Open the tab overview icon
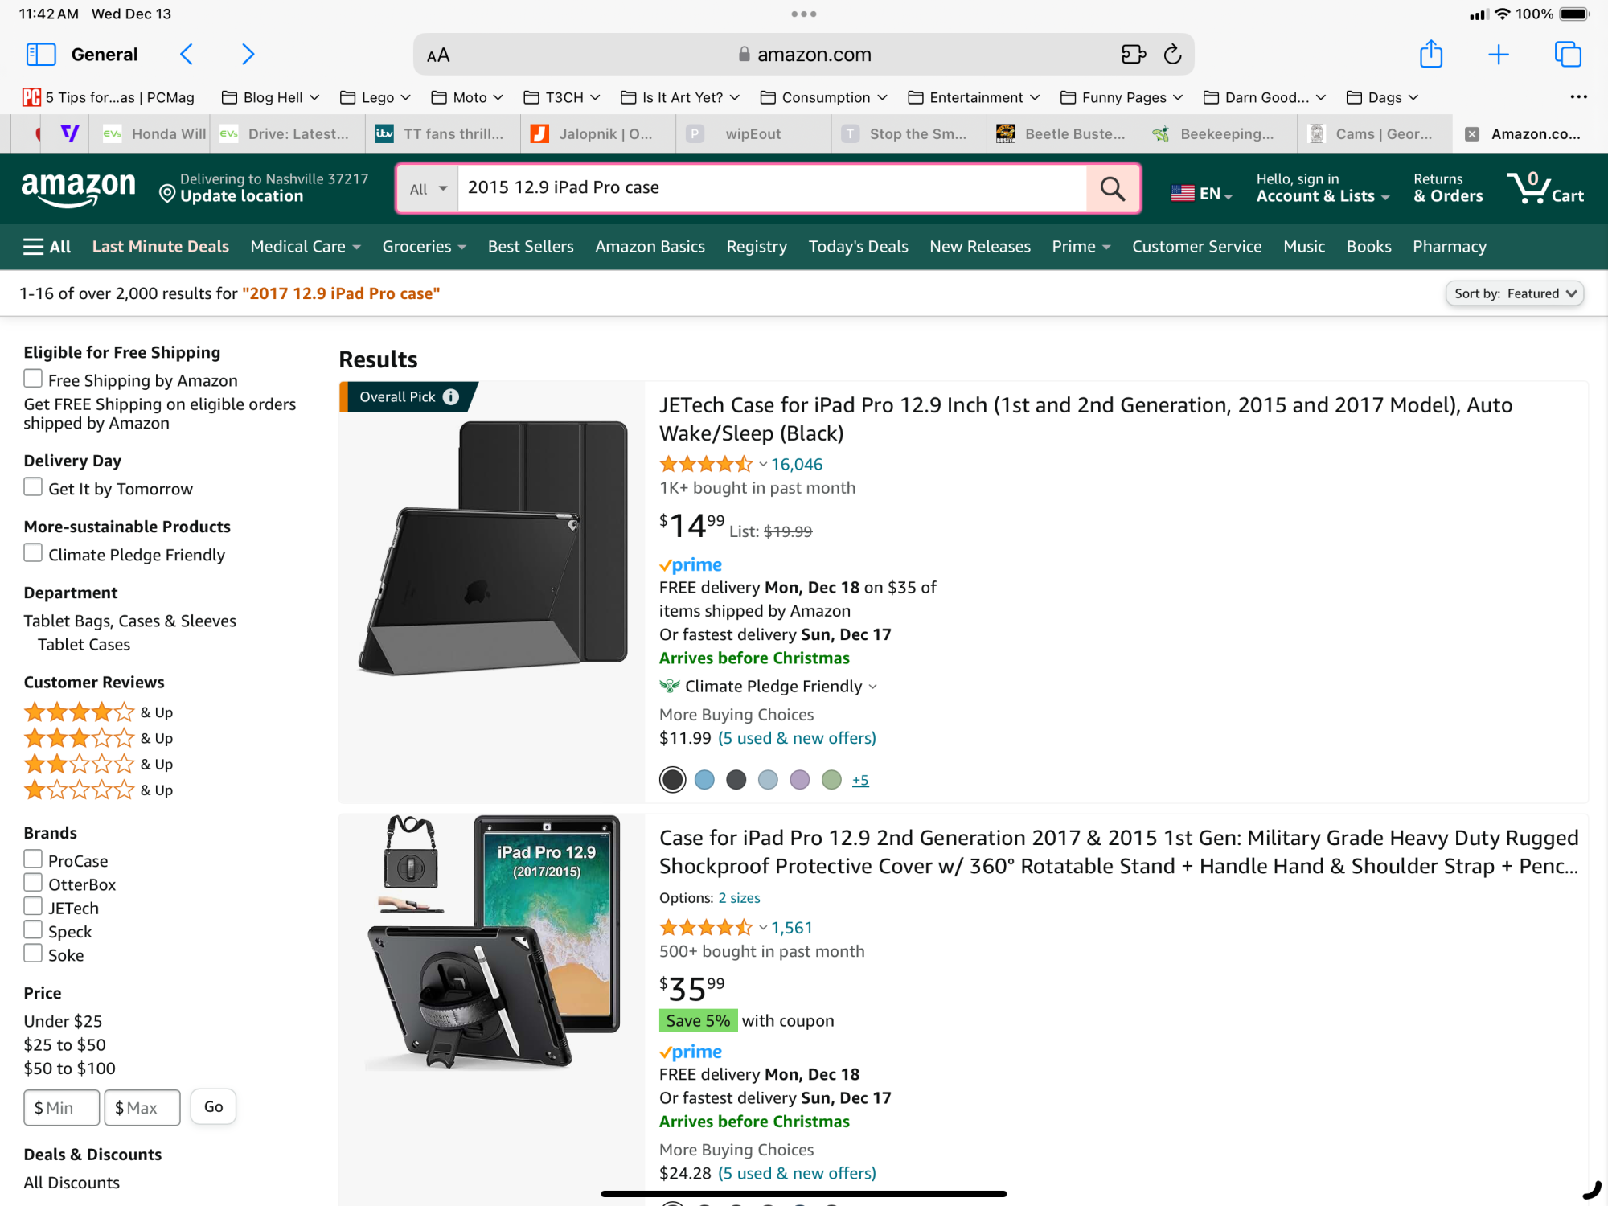The width and height of the screenshot is (1608, 1206). tap(1567, 55)
